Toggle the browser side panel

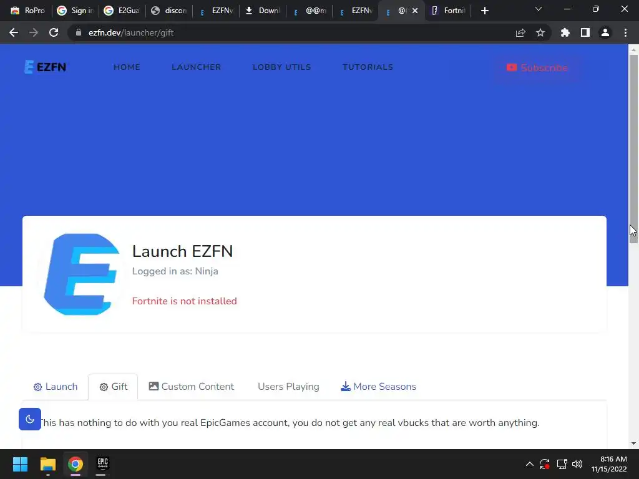point(585,32)
